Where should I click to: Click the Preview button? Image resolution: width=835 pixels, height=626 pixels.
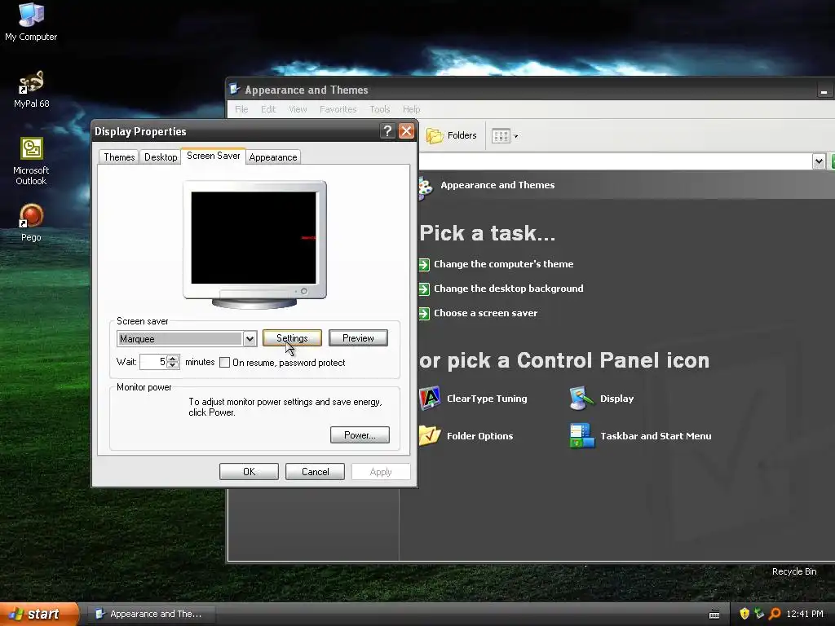pos(358,338)
